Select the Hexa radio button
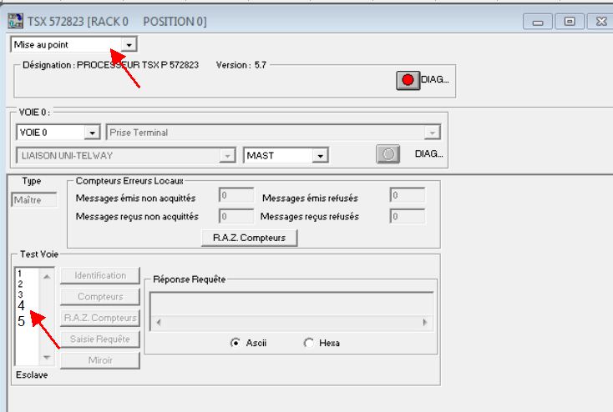Image resolution: width=613 pixels, height=412 pixels. [308, 343]
